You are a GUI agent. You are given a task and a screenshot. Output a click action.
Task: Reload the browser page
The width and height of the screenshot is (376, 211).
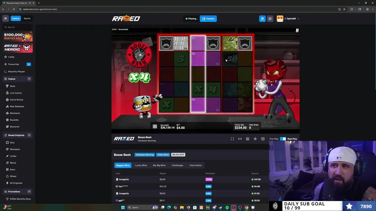pyautogui.click(x=14, y=9)
